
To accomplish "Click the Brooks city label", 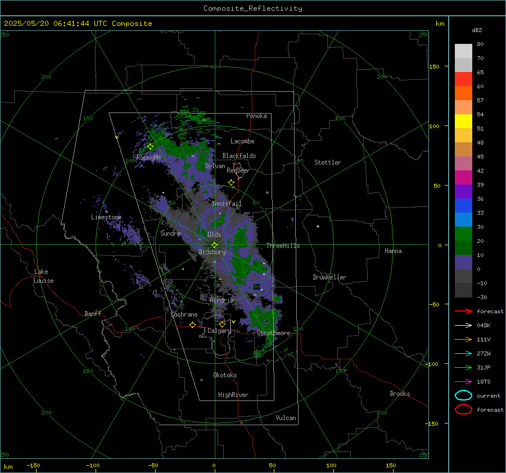I will click(x=400, y=394).
